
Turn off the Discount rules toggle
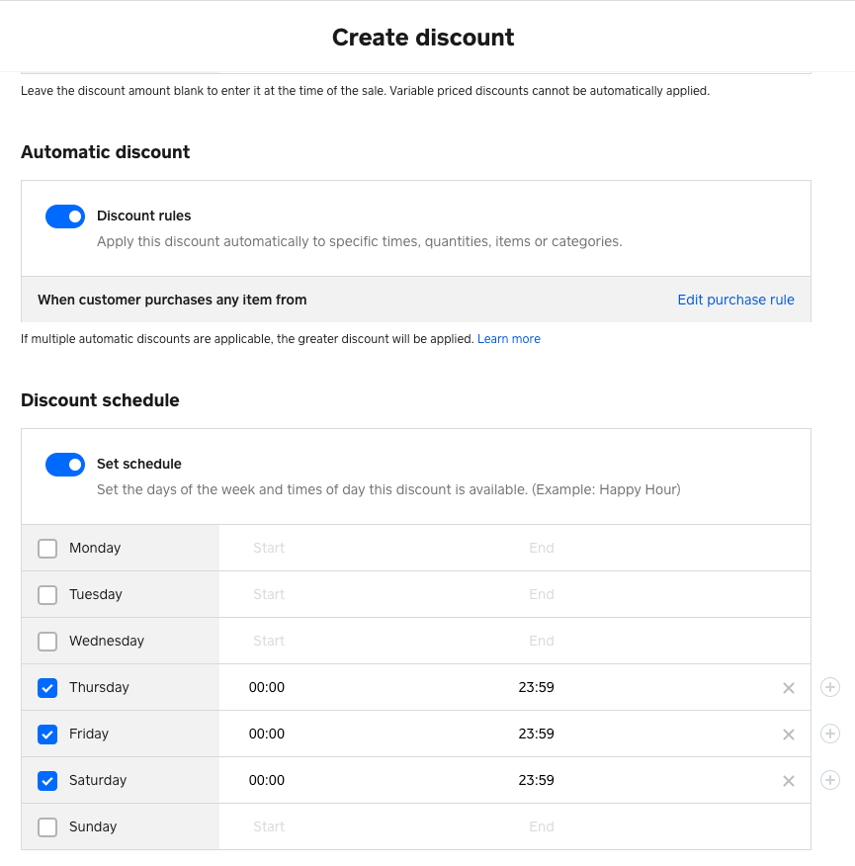[x=65, y=216]
